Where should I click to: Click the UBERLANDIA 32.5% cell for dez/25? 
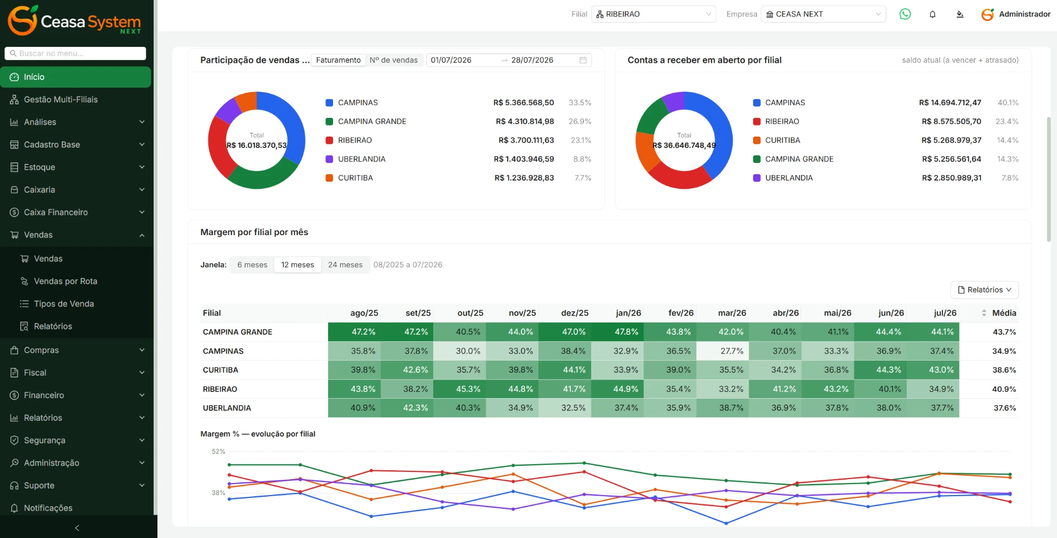click(565, 408)
